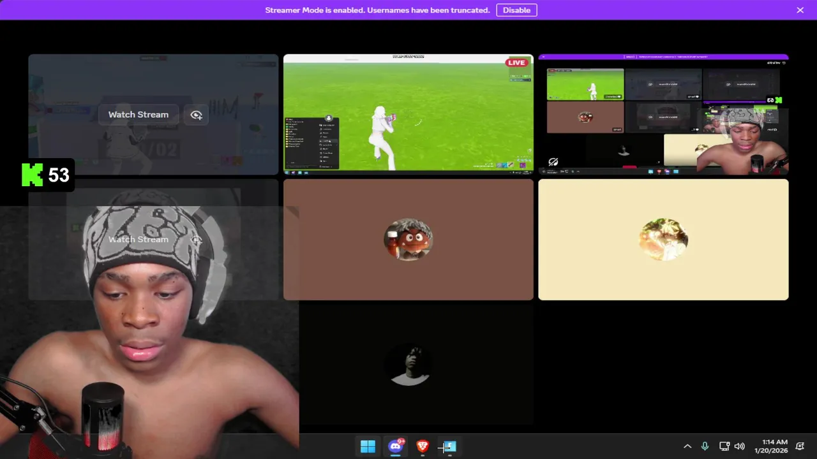Click Watch Stream on the top-left stream tile
The image size is (817, 459).
139,115
